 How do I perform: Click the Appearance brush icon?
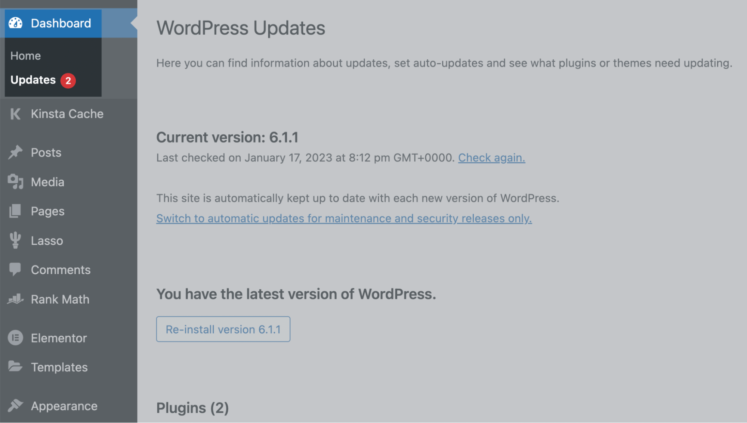coord(15,406)
